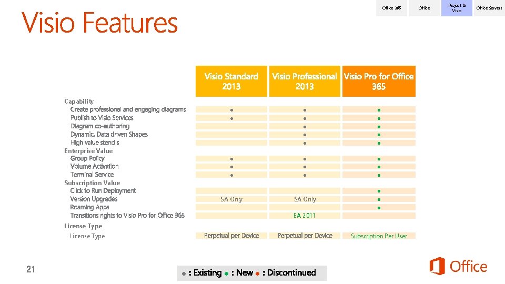Select 'Roaming Apps' row label
The height and width of the screenshot is (284, 505).
pos(89,207)
